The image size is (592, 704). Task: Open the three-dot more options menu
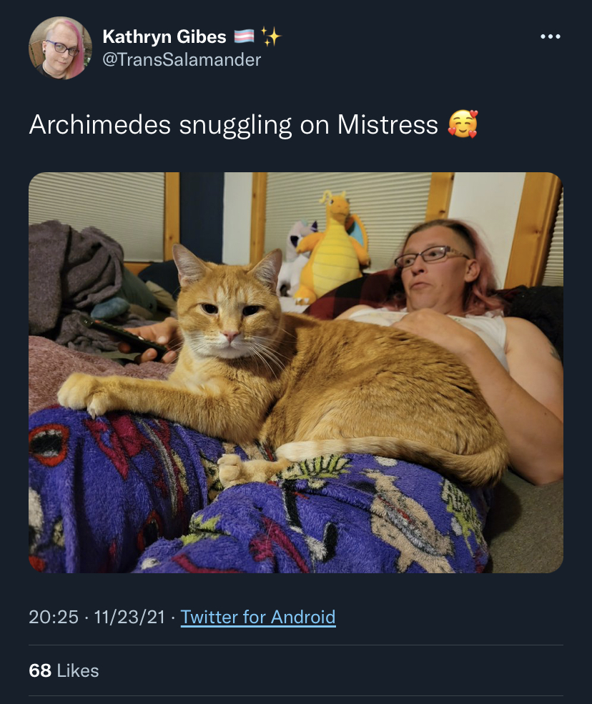551,36
